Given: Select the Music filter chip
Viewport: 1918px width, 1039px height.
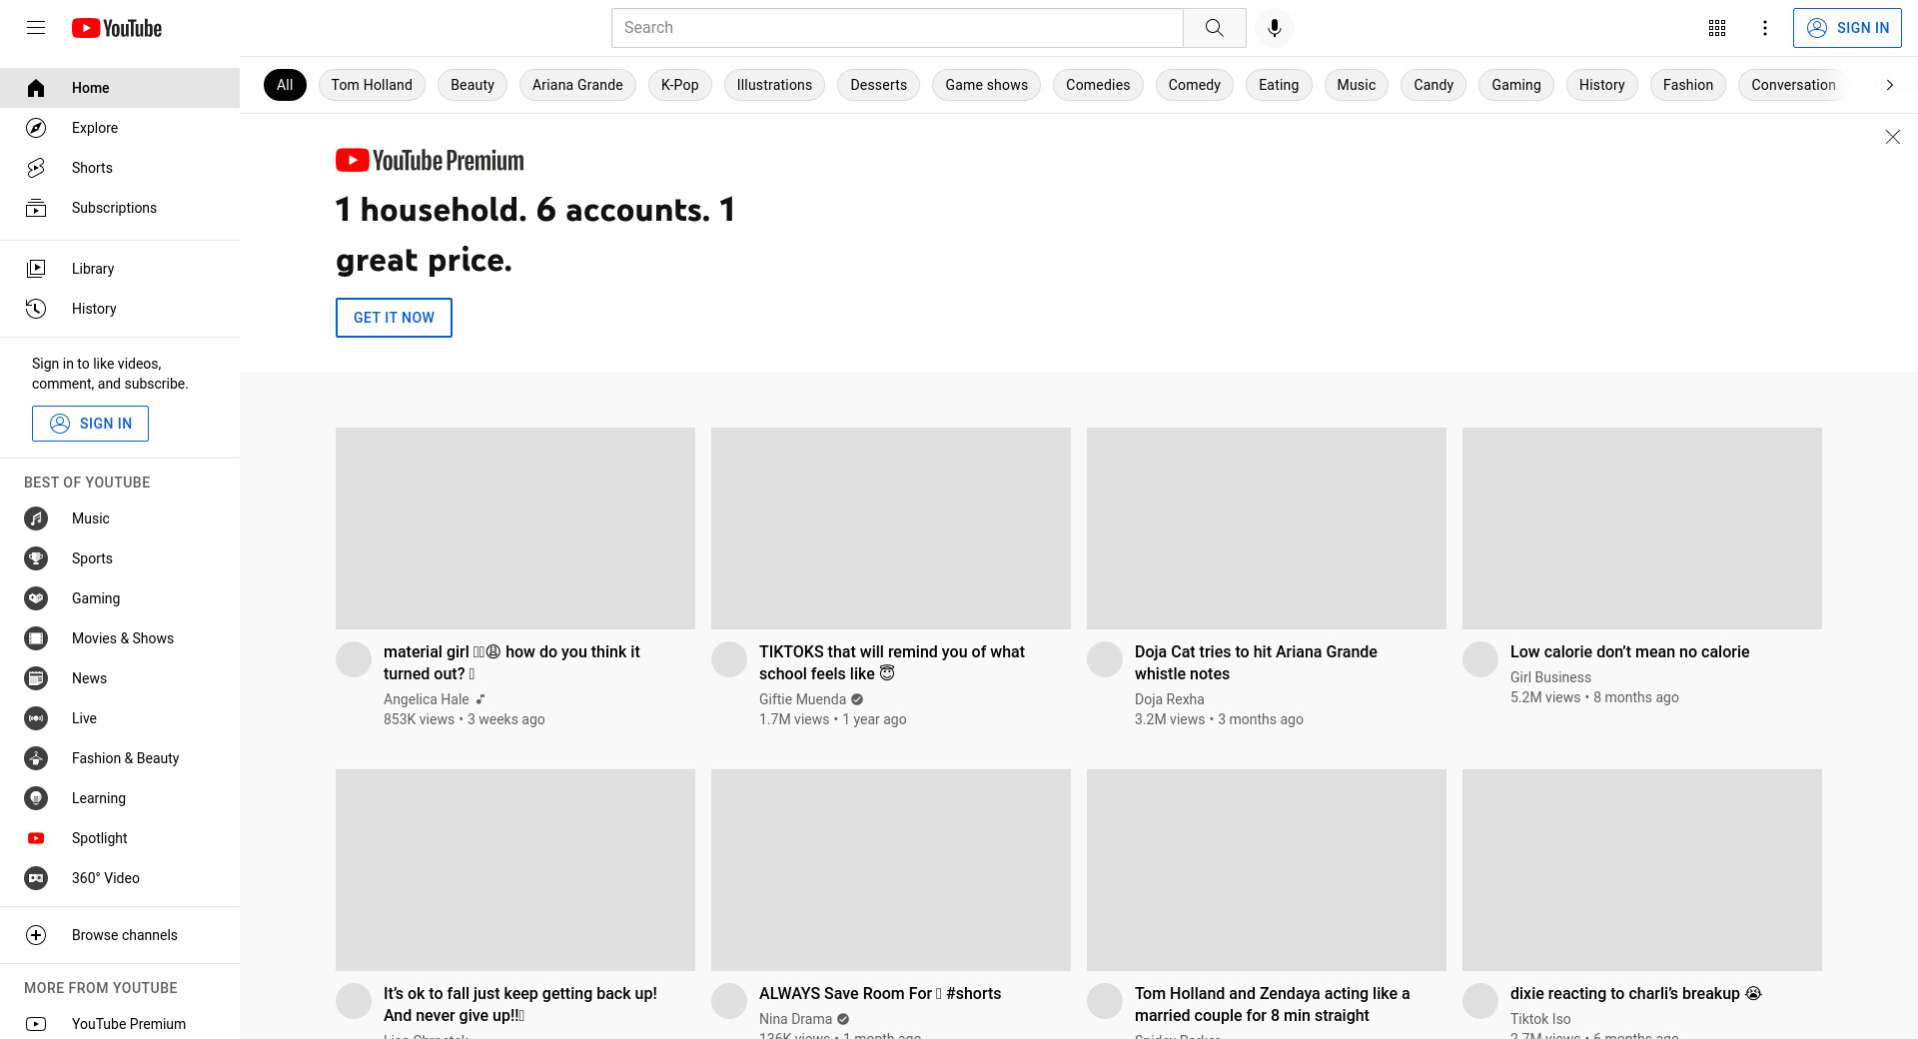Looking at the screenshot, I should [1357, 85].
